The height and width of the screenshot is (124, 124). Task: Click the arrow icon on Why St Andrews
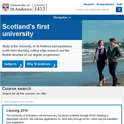click(54, 66)
